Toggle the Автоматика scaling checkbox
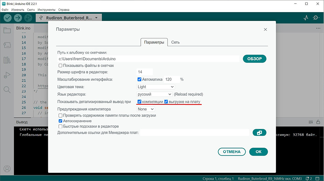The height and width of the screenshot is (181, 324). (139, 79)
